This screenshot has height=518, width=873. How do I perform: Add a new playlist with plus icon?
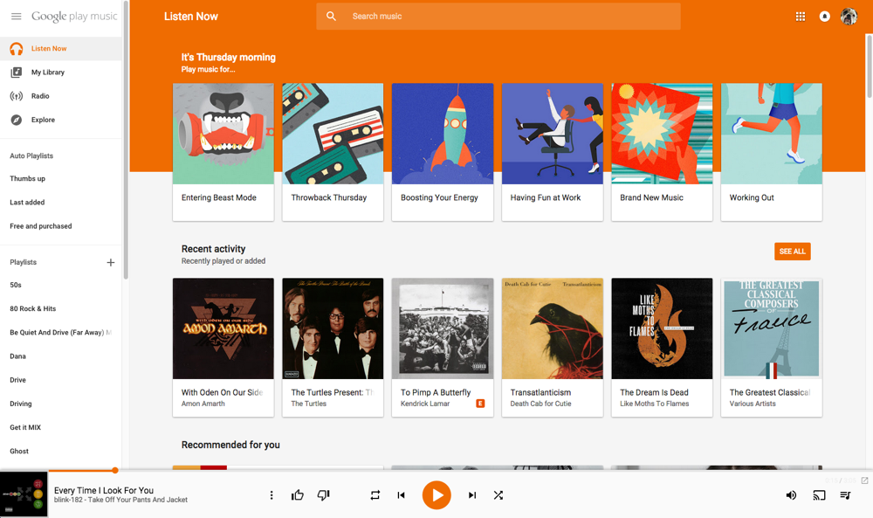111,262
